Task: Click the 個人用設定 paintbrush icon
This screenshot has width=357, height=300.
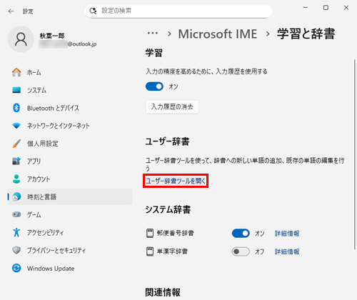Action: coord(16,144)
